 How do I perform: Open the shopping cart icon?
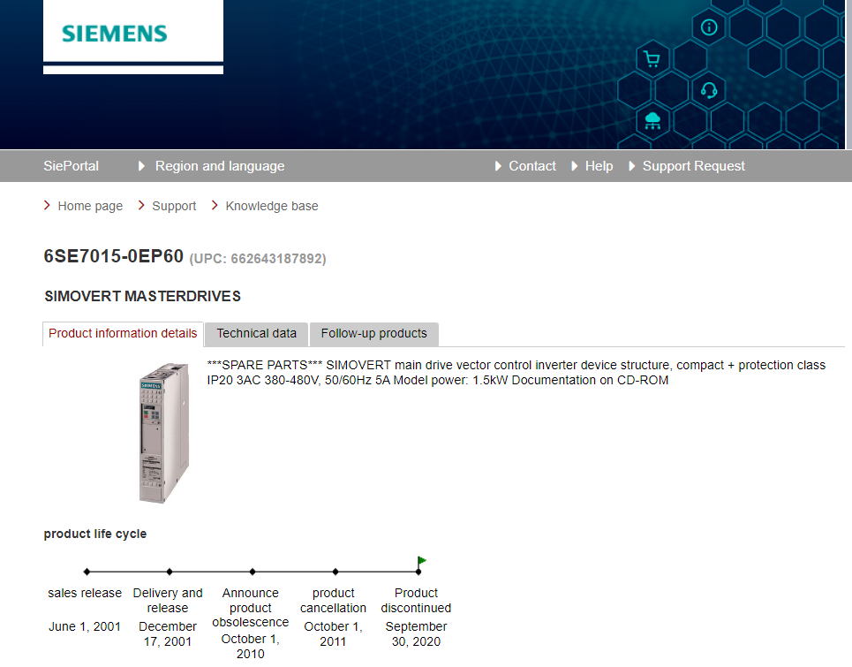pyautogui.click(x=652, y=60)
